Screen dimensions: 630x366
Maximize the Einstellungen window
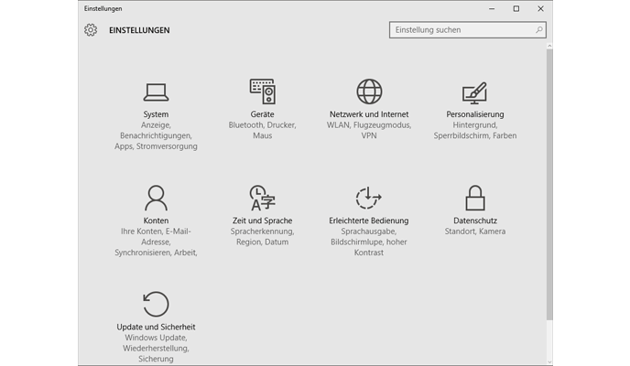[x=516, y=8]
